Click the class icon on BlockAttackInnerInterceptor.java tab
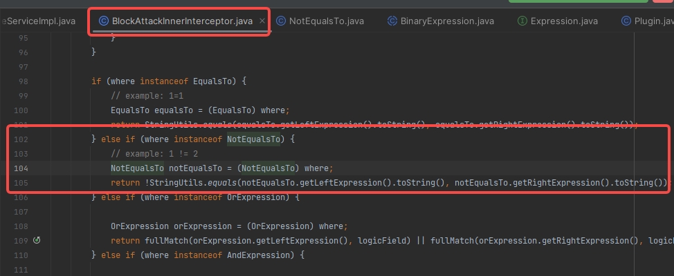Screen dimensions: 674x276 point(103,21)
